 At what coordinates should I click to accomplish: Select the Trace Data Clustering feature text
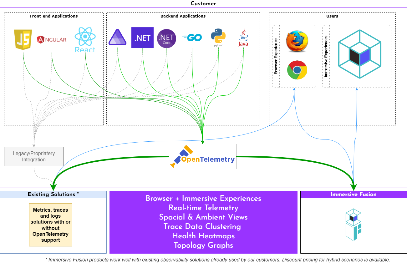coord(203,227)
